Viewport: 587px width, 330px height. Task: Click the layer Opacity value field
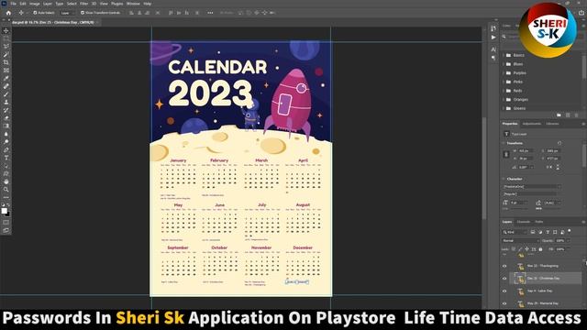(x=561, y=240)
